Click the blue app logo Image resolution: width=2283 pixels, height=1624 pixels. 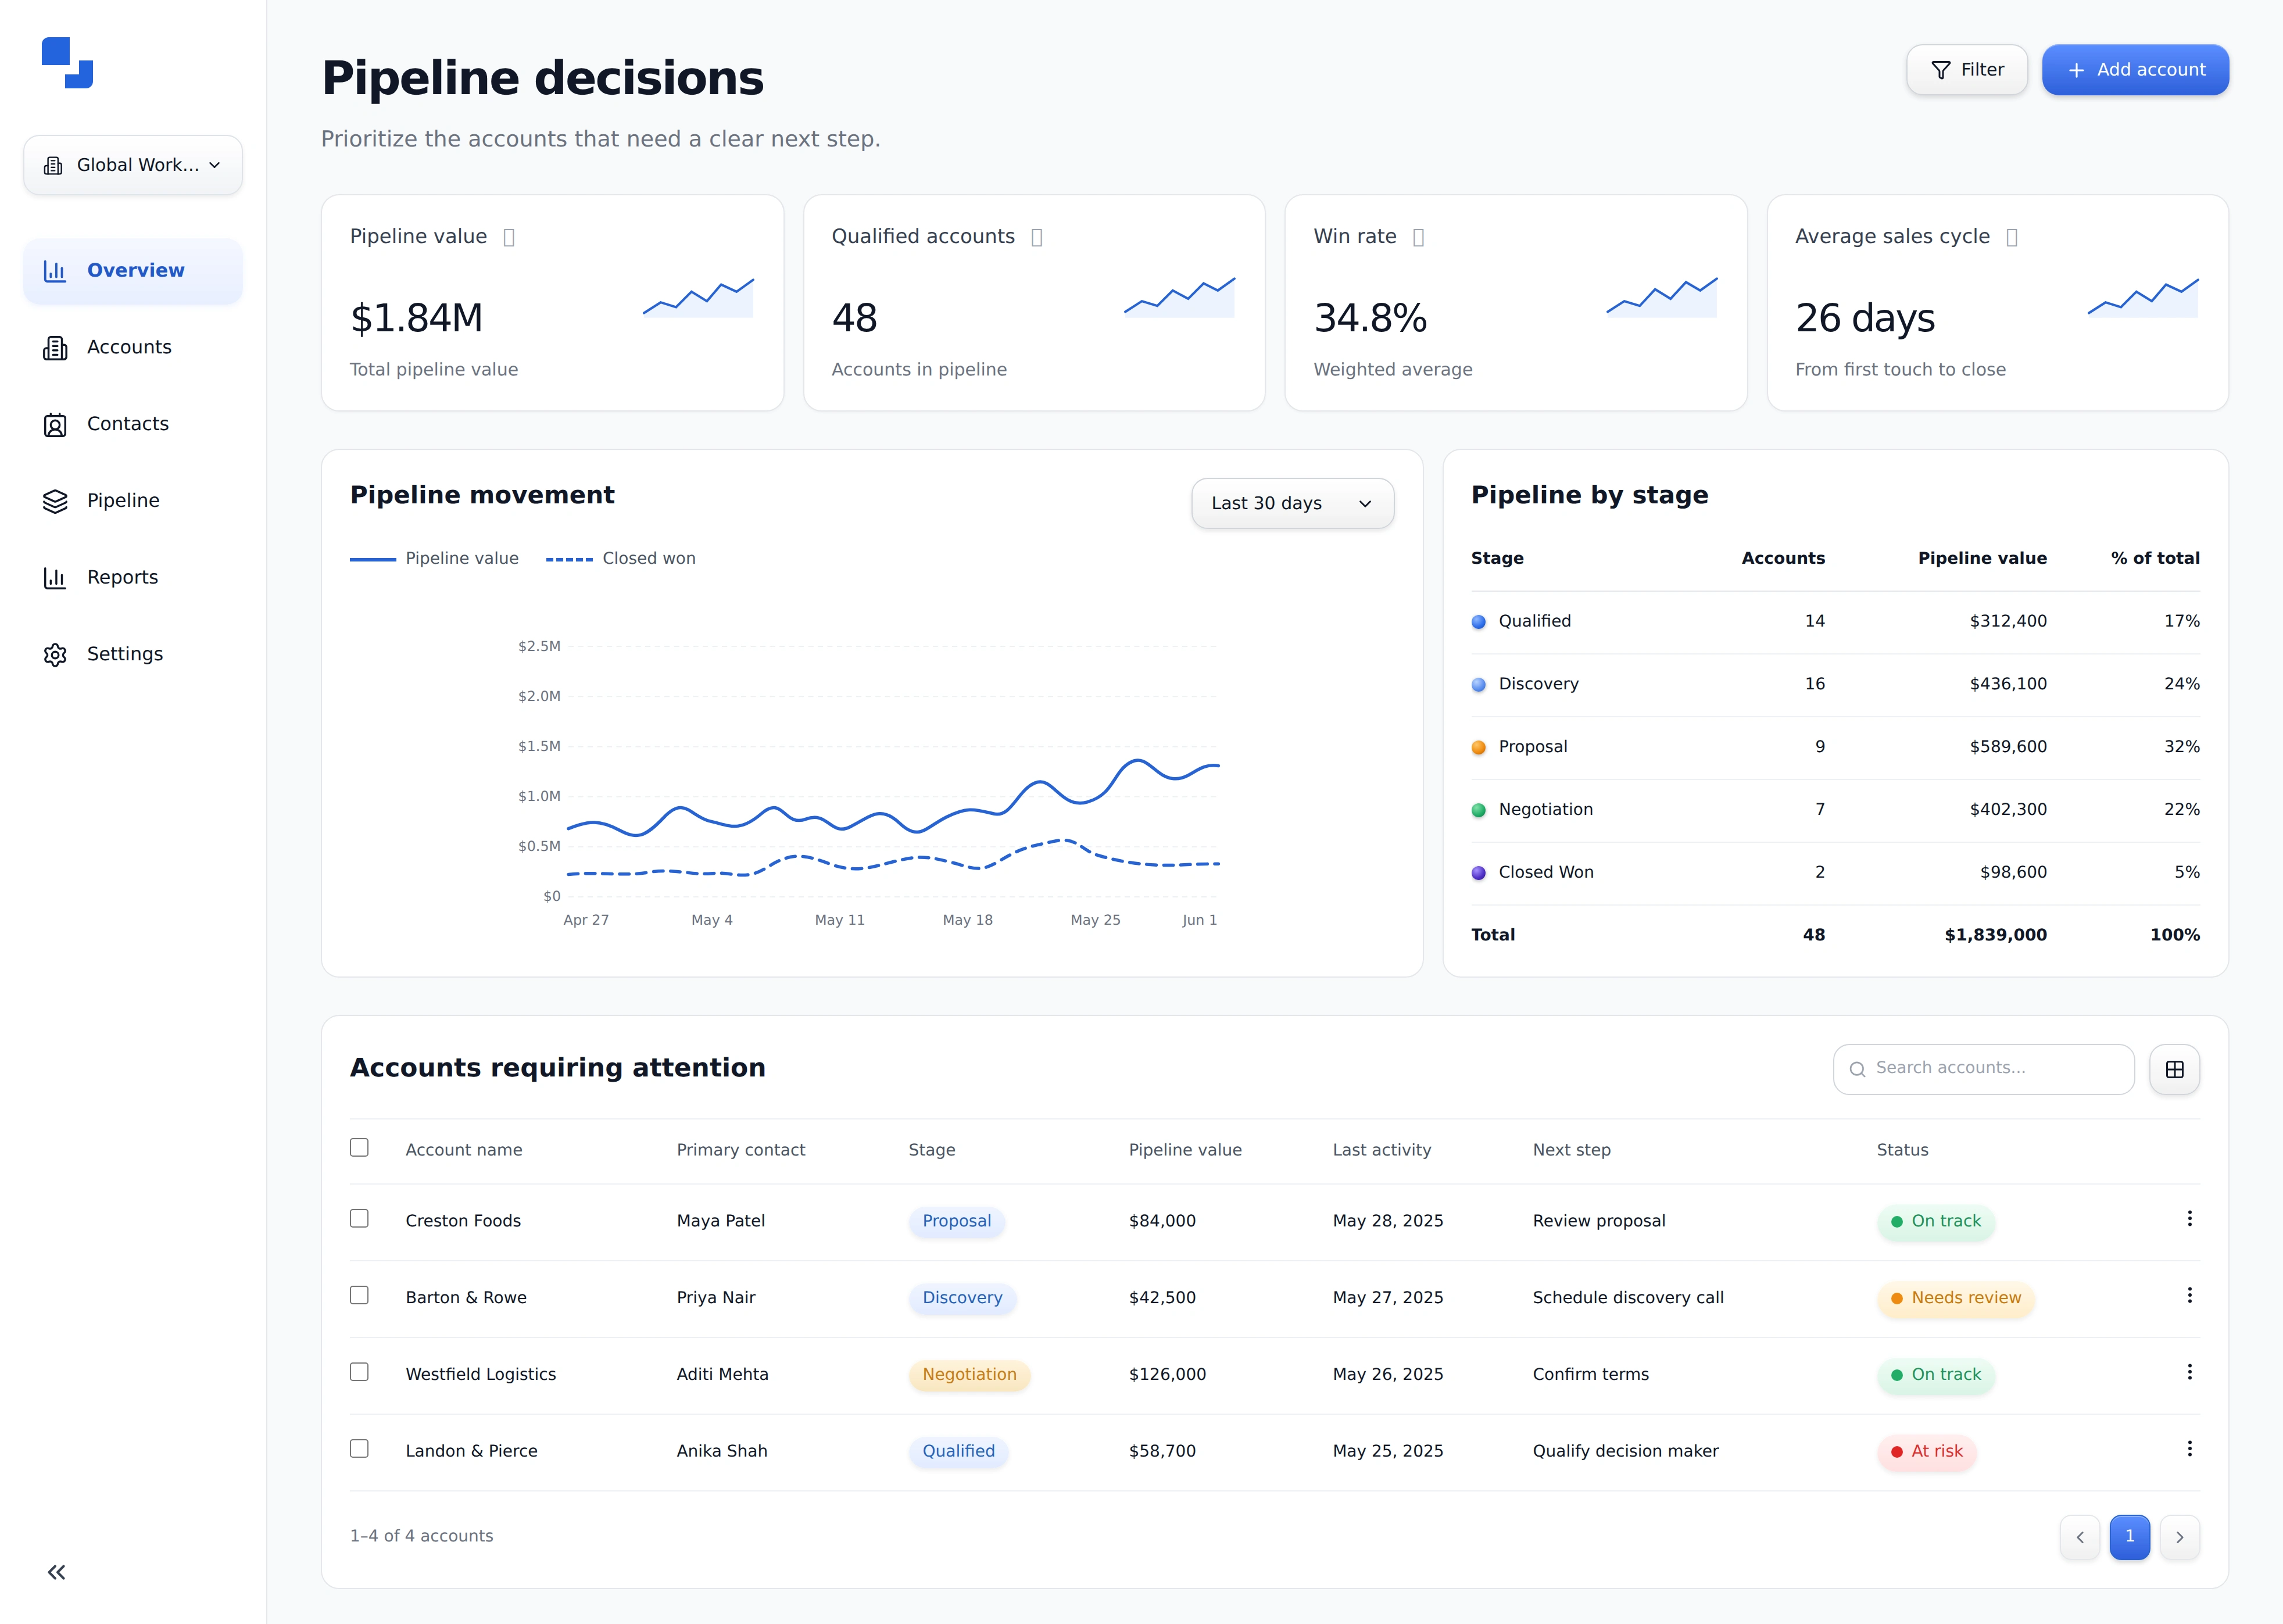coord(67,63)
